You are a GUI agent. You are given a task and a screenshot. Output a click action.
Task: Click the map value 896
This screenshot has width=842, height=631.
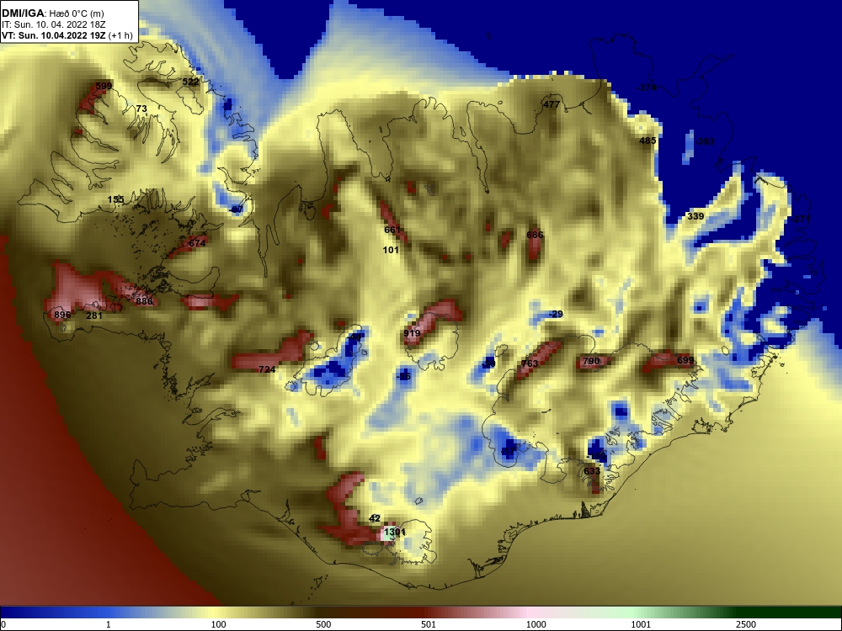[x=62, y=315]
